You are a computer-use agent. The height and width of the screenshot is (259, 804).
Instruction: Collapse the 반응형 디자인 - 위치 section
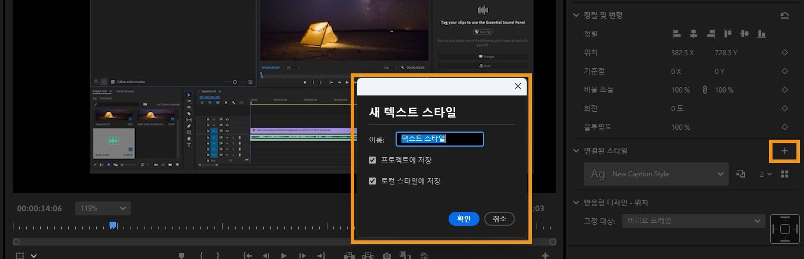[x=577, y=203]
